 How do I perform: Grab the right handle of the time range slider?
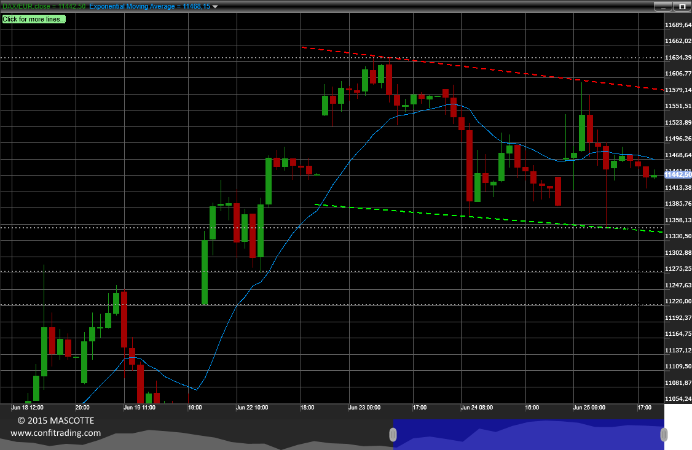663,435
